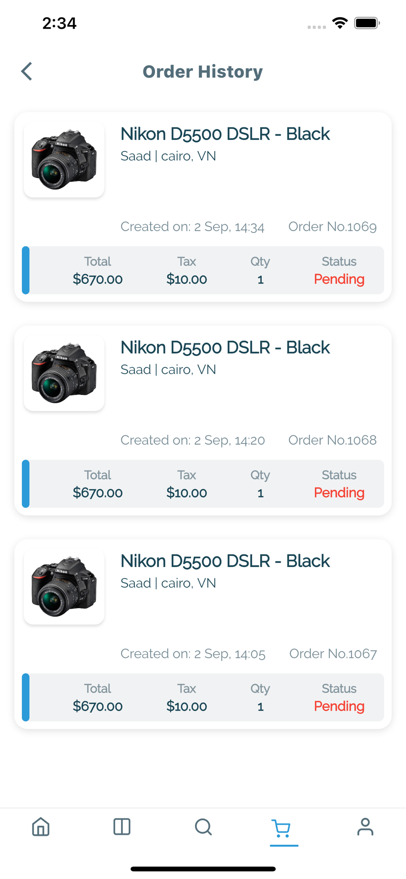
Task: Tap the battery status bar icon
Action: 367,23
